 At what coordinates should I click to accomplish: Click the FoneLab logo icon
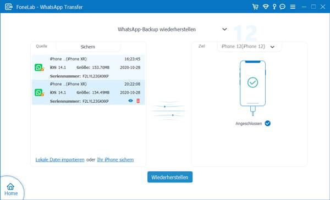coord(9,7)
